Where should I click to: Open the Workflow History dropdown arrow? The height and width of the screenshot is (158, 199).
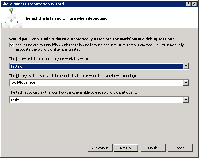186,83
